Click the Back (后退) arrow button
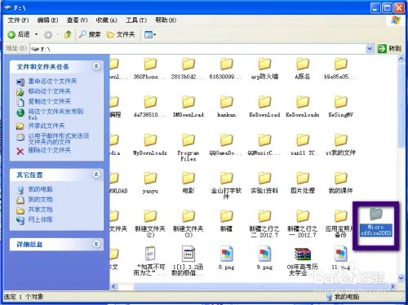 pos(19,34)
